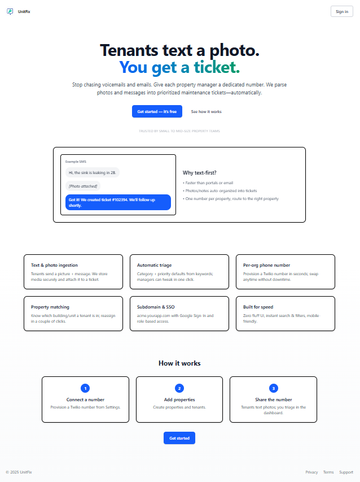Viewport: 360px width, 482px height.
Task: Click the UnitFix logo icon
Action: click(x=10, y=11)
